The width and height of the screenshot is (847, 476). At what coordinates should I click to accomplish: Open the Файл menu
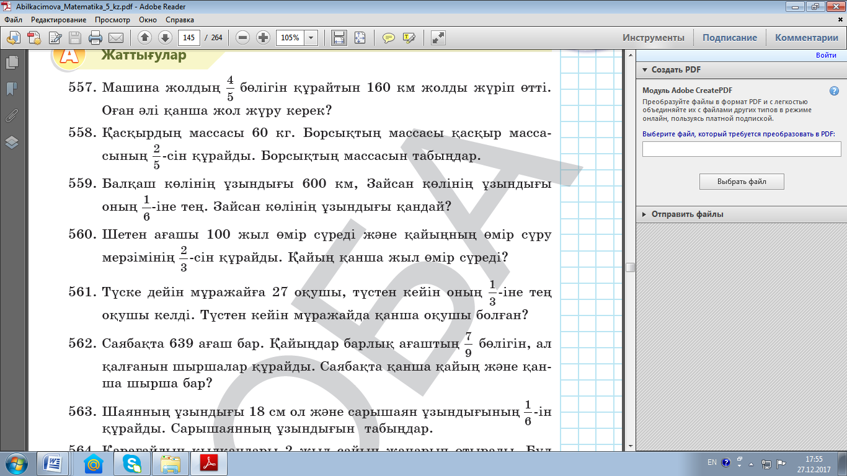(x=13, y=20)
